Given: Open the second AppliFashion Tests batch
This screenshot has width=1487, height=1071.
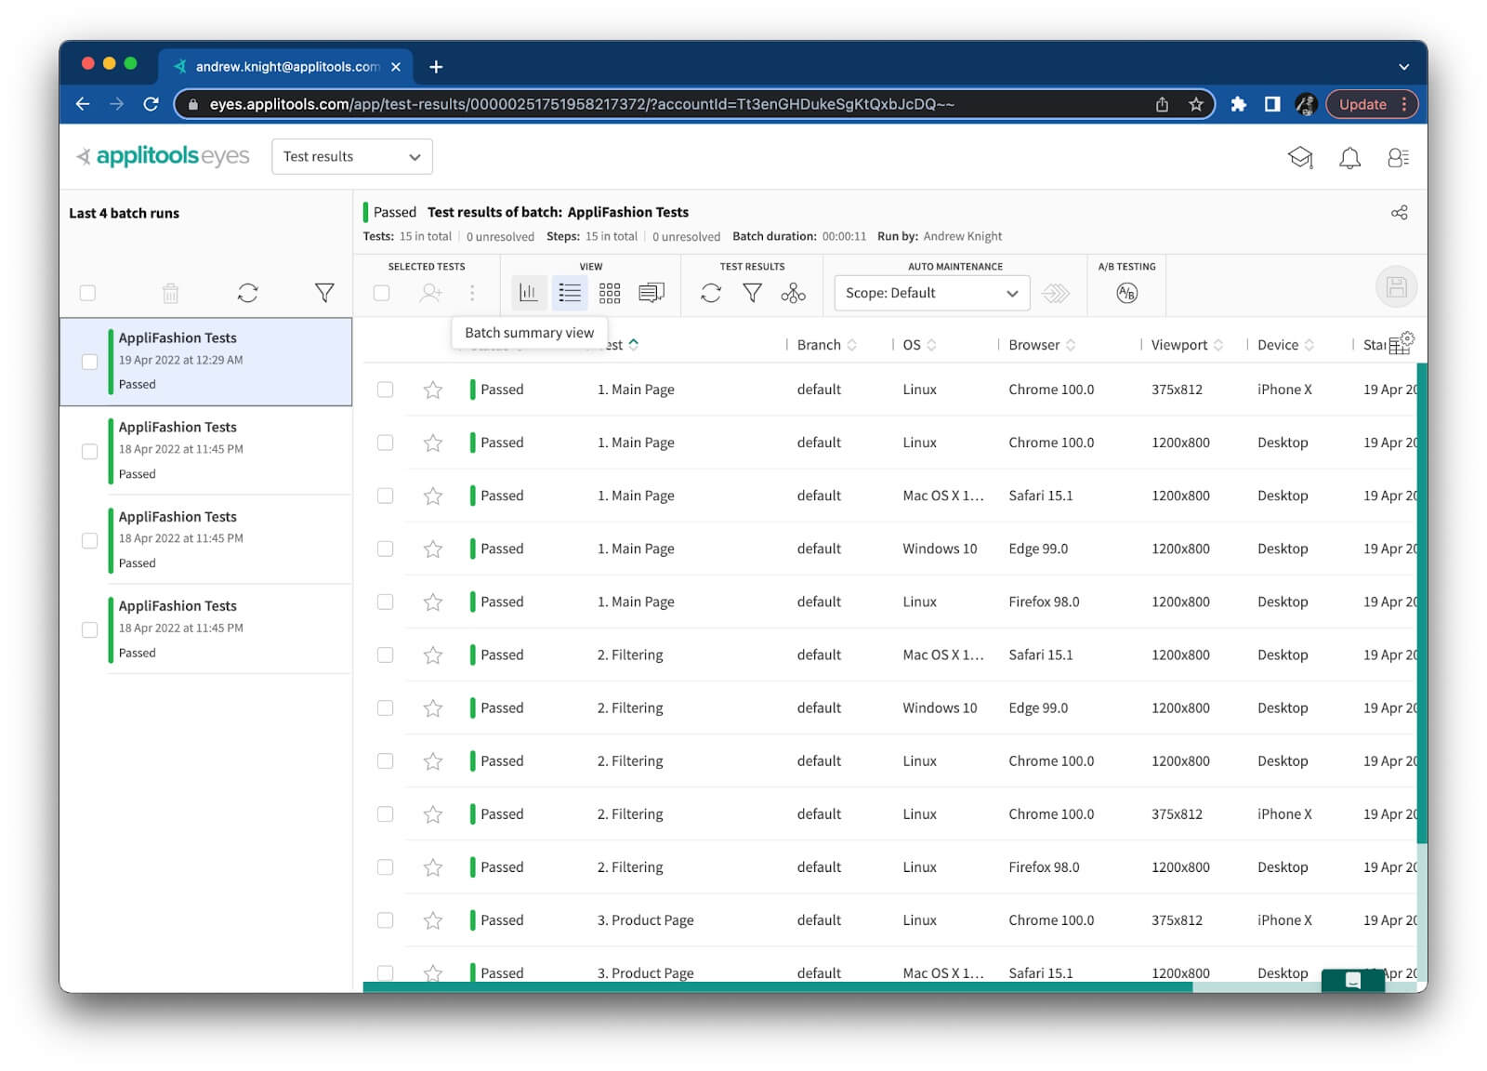Looking at the screenshot, I should point(178,428).
